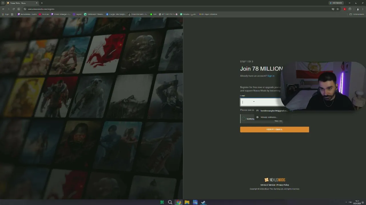Open the taskbar date and time
The image size is (366, 205).
tap(357, 202)
